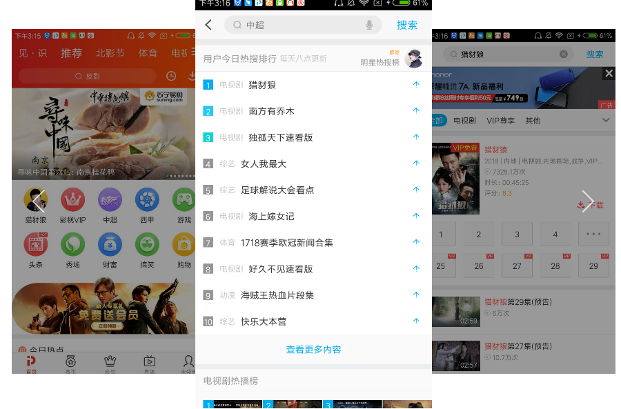Open 寻味中国 南京桂花鸭 banner

click(103, 134)
